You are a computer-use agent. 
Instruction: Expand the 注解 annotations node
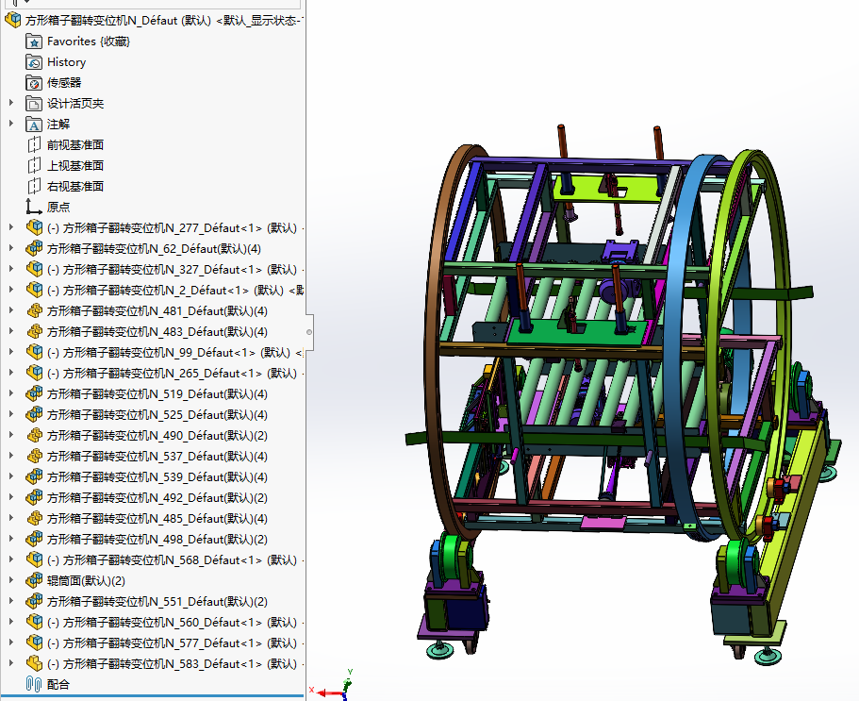[x=11, y=124]
